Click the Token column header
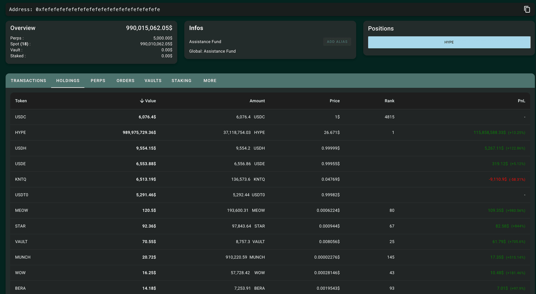This screenshot has width=536, height=294. click(x=21, y=101)
